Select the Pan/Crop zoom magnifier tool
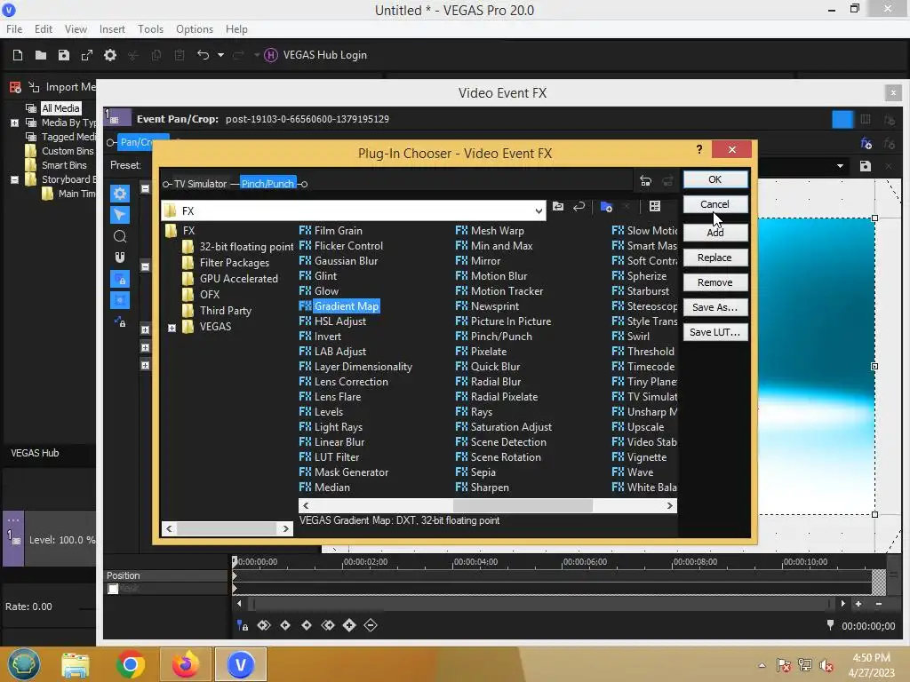 click(x=120, y=236)
